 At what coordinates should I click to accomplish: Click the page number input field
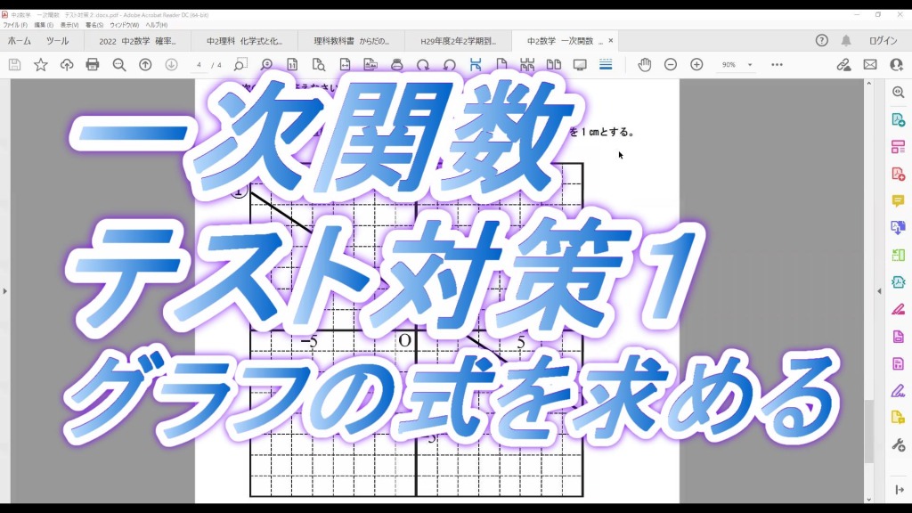click(199, 65)
